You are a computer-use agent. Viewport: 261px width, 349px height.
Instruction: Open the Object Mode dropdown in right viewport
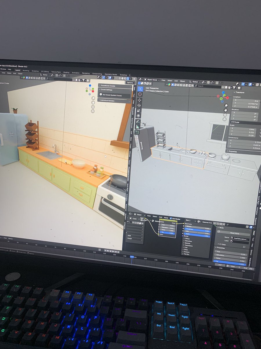tap(152, 80)
